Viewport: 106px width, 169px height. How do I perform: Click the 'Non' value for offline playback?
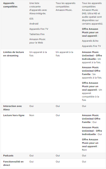pyautogui.click(x=32, y=115)
